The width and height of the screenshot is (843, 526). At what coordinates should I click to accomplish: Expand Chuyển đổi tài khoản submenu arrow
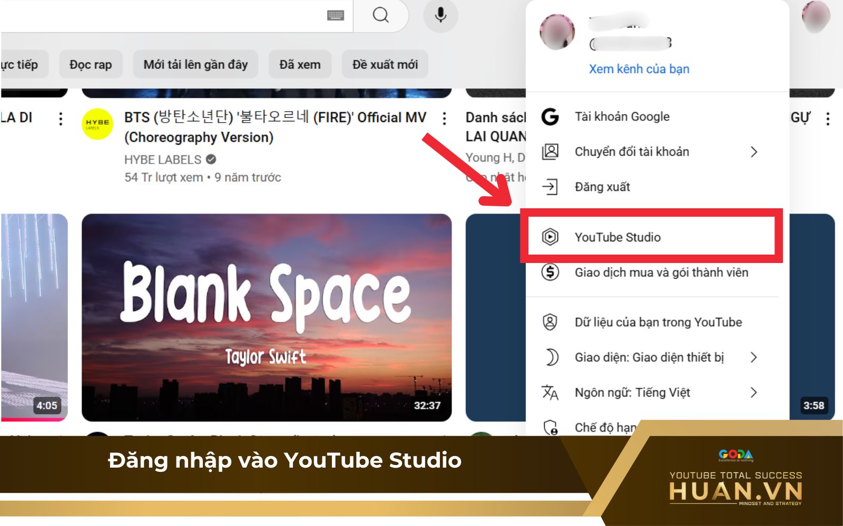coord(754,152)
